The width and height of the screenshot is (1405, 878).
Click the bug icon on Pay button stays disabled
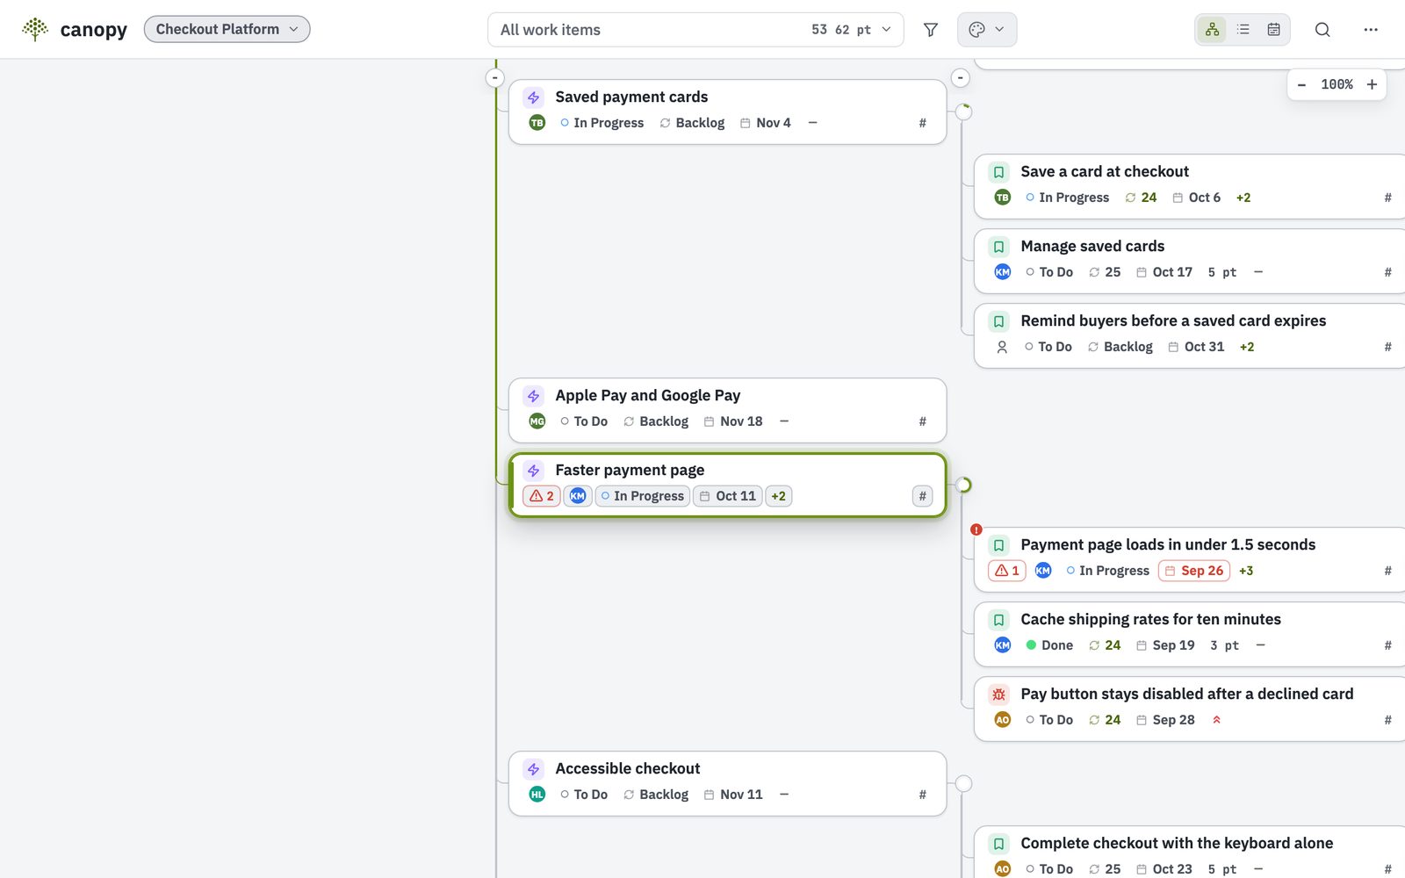click(x=998, y=694)
